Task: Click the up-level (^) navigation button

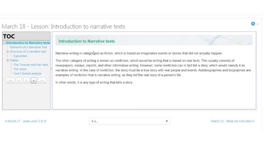Action: (26, 80)
